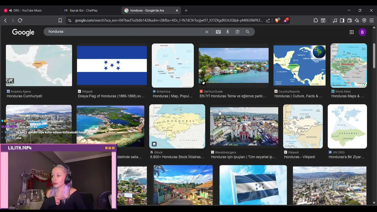The height and width of the screenshot is (212, 377).
Task: Open 'Honduras | Map, Popul...' Britannica link
Action: [x=173, y=96]
